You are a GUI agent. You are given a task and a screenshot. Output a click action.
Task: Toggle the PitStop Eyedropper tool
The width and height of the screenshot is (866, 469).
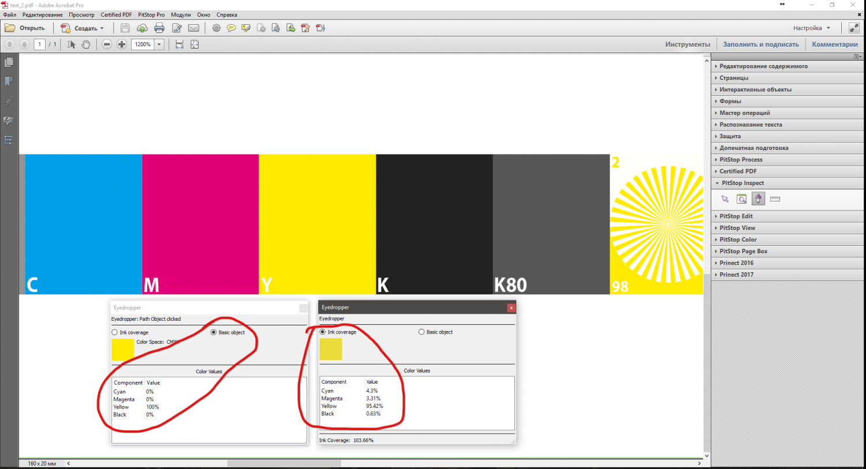759,199
